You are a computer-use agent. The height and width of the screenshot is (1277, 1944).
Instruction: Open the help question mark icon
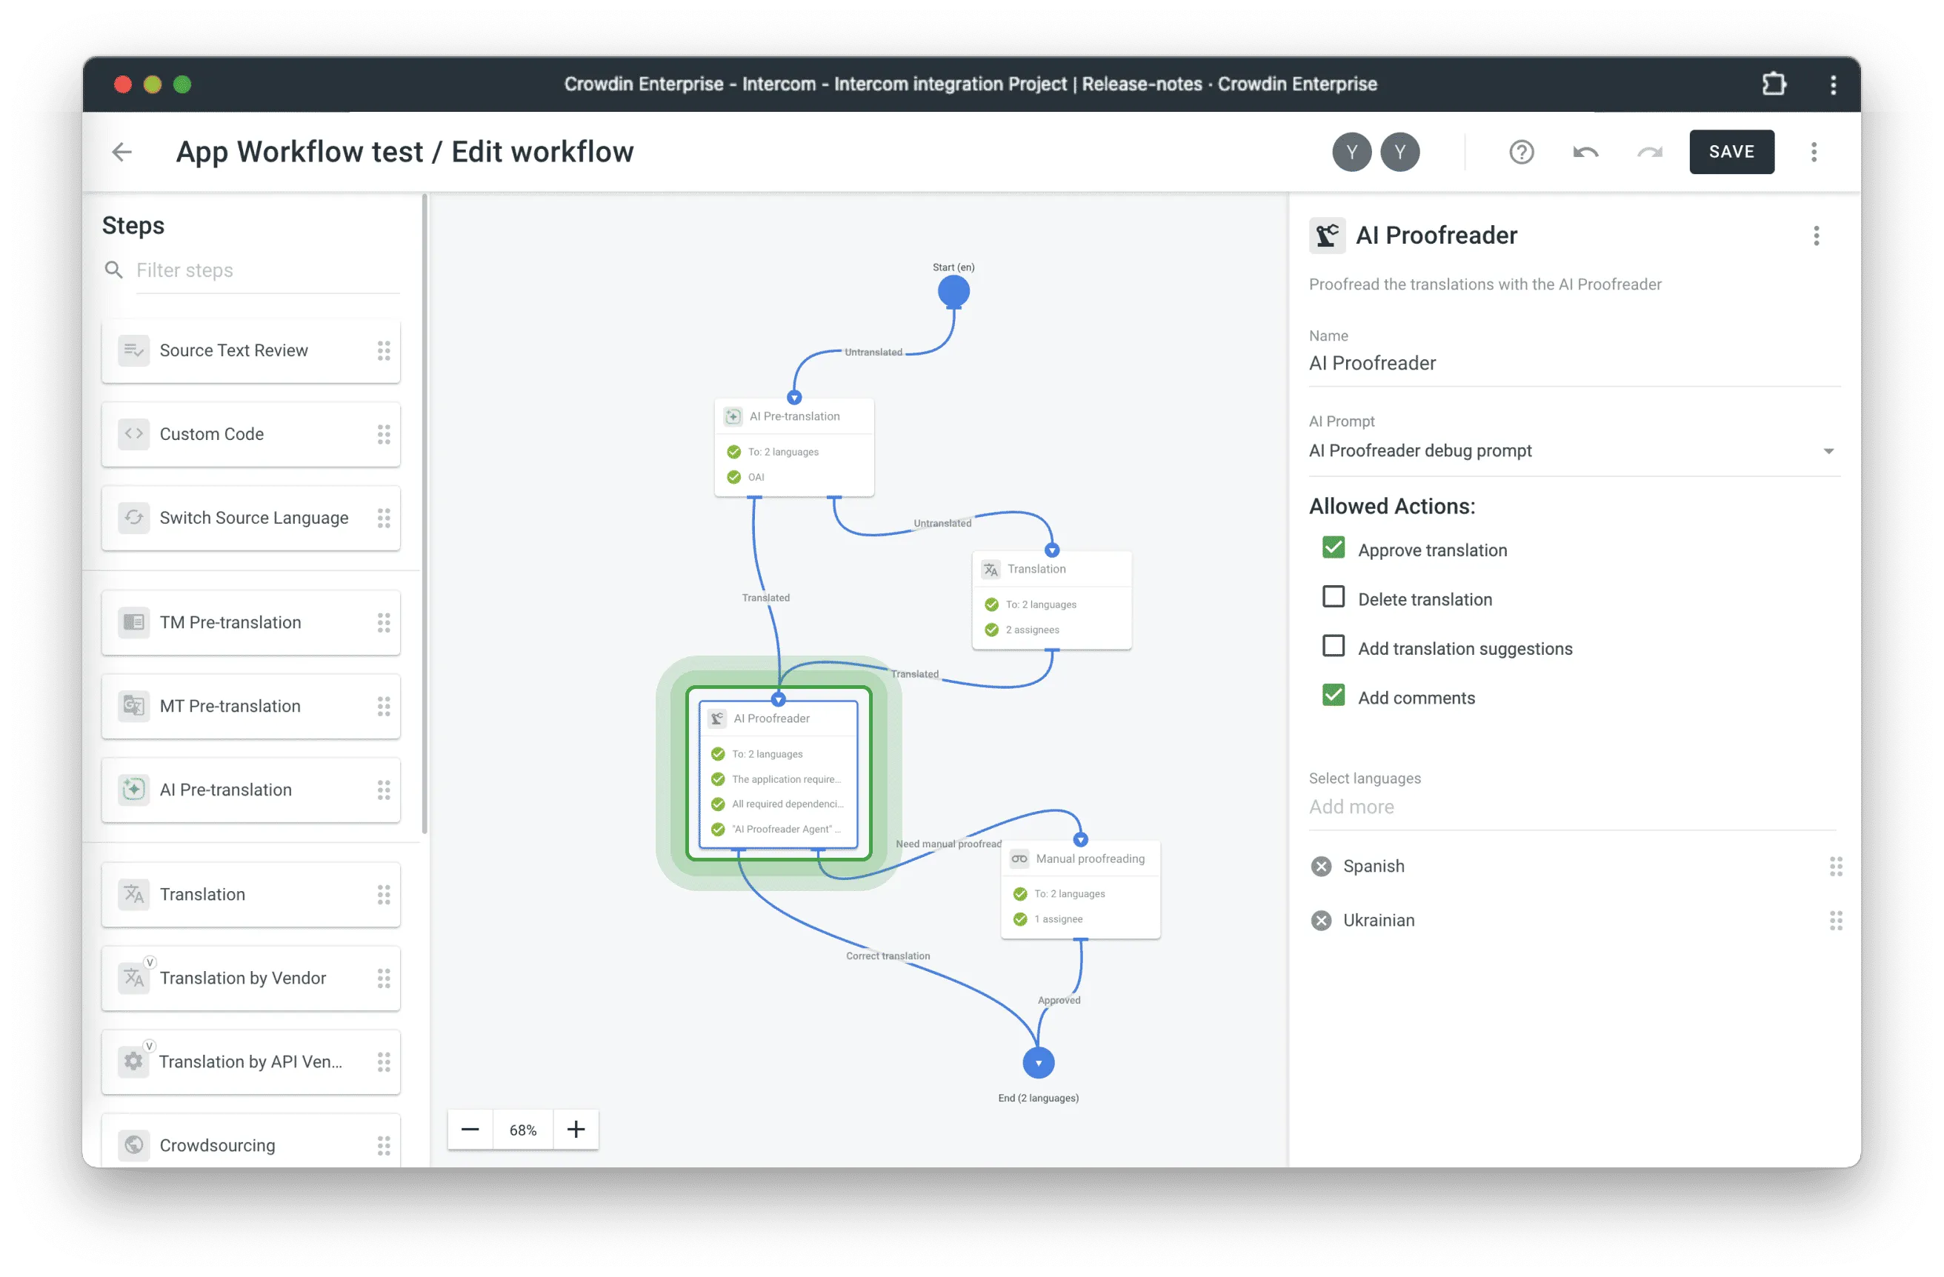(1521, 152)
